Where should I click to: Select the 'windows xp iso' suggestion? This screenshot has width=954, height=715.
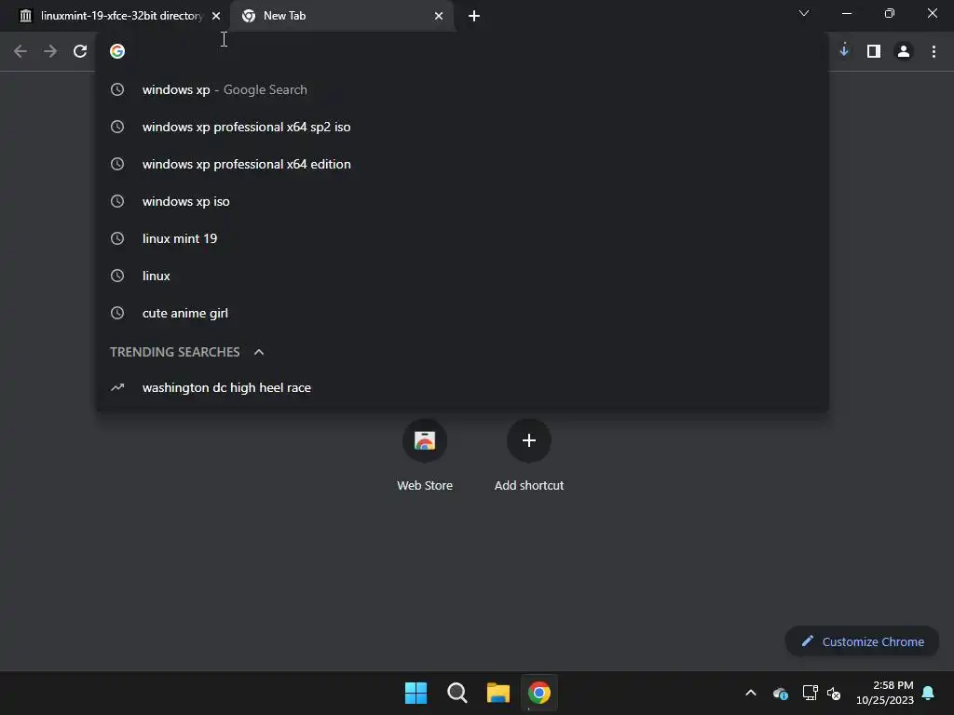point(462,201)
